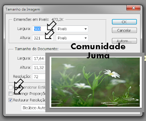Viewport: 146px width, 121px height.
Task: Select the document Altura field showing 11,32
Action: [39, 67]
